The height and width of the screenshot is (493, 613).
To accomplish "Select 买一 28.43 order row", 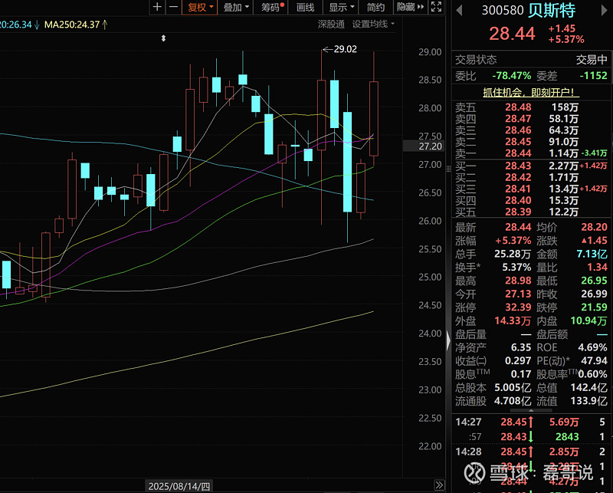I will [x=531, y=166].
